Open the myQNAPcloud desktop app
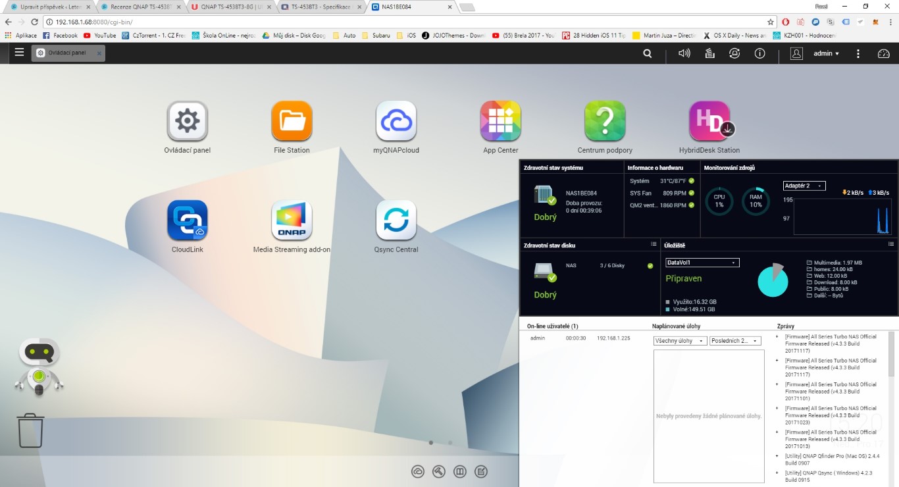The width and height of the screenshot is (899, 487). (396, 121)
